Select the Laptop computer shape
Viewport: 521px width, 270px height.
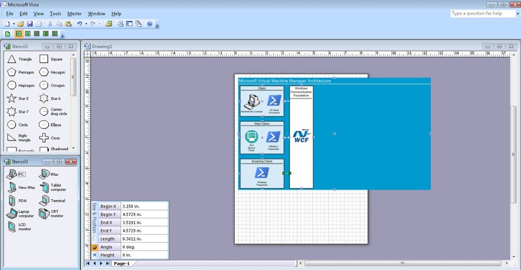point(20,213)
